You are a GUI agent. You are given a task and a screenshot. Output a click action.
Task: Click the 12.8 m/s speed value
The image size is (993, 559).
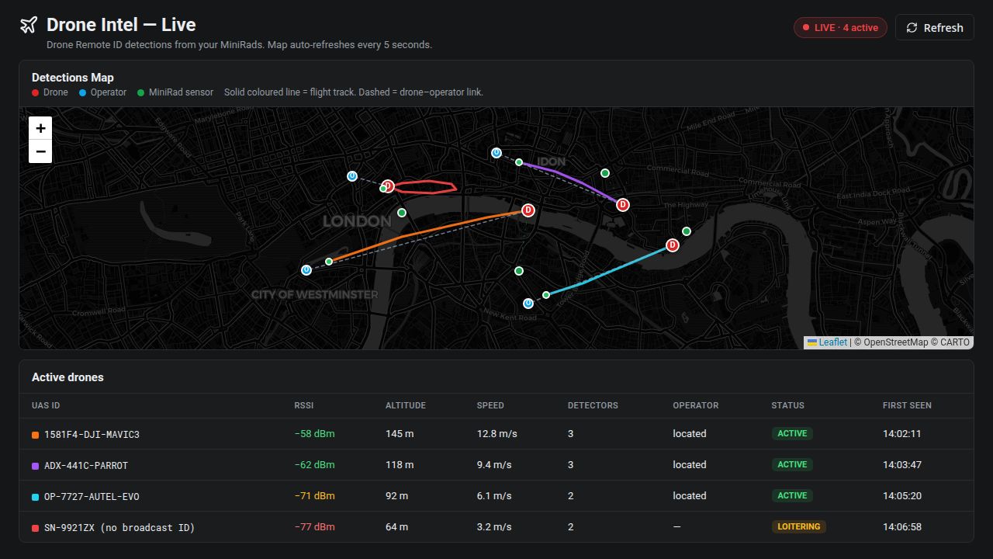click(497, 433)
